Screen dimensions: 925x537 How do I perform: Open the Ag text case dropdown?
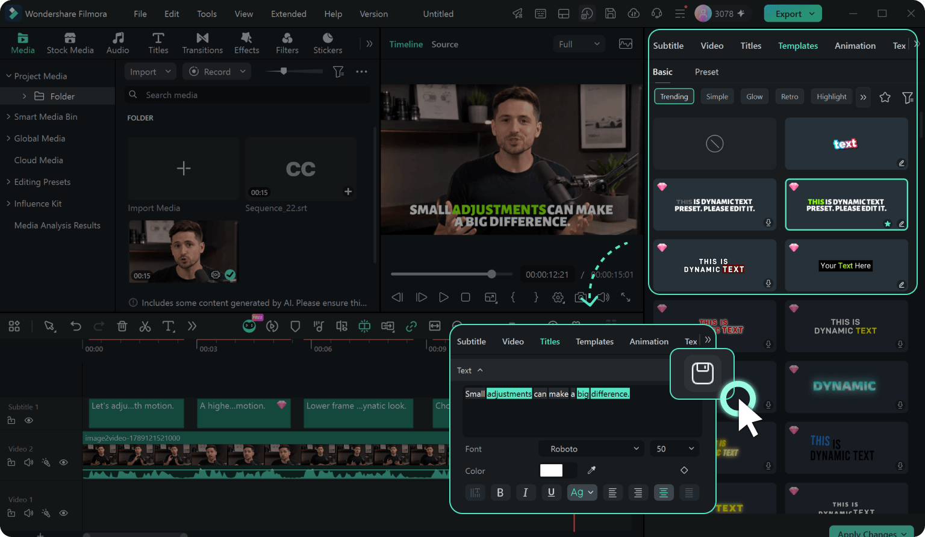coord(582,492)
